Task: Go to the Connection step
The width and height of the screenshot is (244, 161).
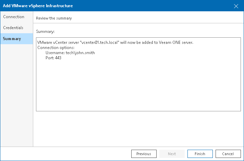Action: coord(14,17)
